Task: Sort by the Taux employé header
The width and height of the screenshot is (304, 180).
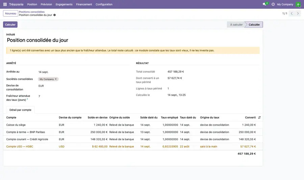Action: click(170, 118)
